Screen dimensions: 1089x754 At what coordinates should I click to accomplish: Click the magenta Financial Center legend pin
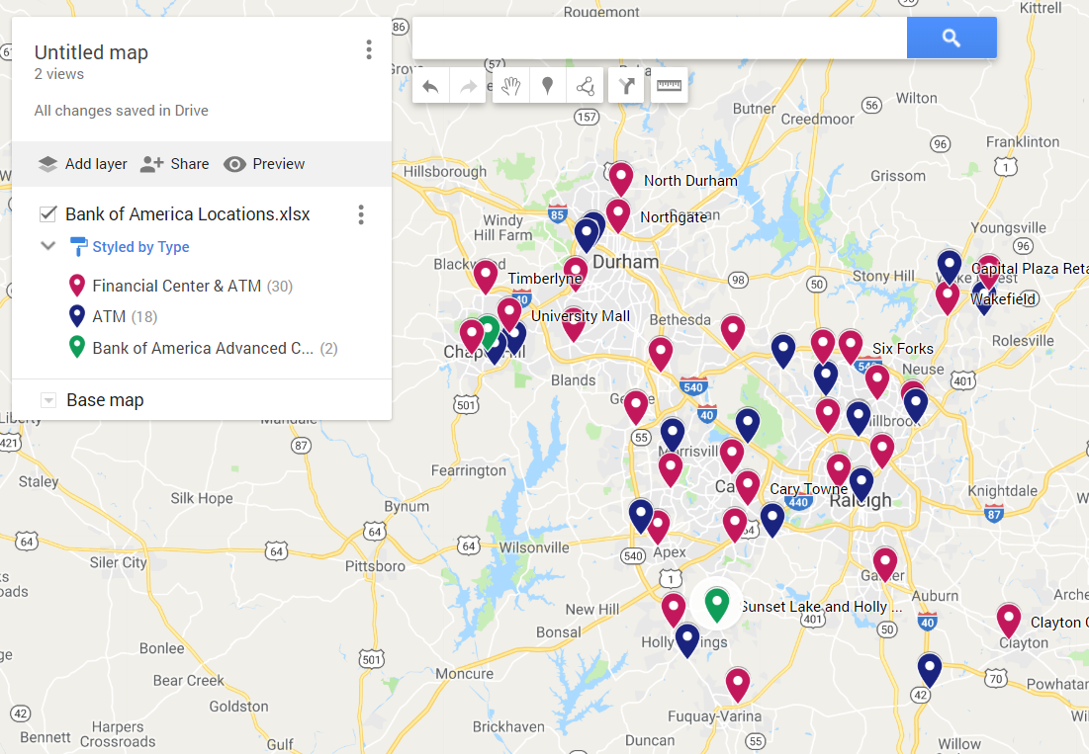point(77,285)
